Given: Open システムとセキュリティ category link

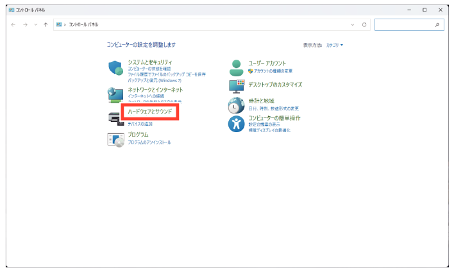Looking at the screenshot, I should pyautogui.click(x=150, y=62).
